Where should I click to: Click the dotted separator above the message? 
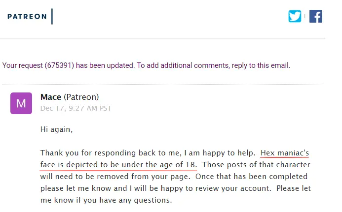coord(162,84)
